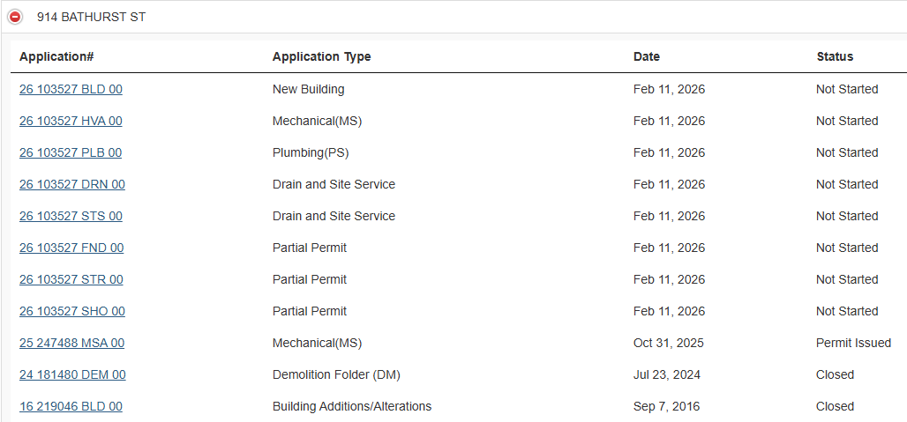Open application 16 219046 BLD 00
Image resolution: width=907 pixels, height=422 pixels.
click(x=71, y=406)
